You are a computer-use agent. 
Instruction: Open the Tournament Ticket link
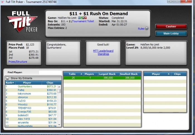coord(83,21)
